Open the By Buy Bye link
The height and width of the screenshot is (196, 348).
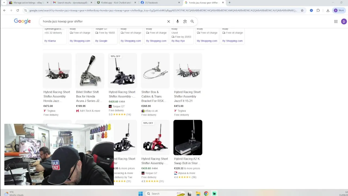click(178, 41)
